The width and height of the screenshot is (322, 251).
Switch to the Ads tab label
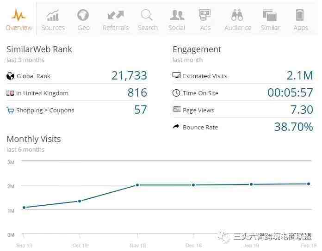pos(205,28)
